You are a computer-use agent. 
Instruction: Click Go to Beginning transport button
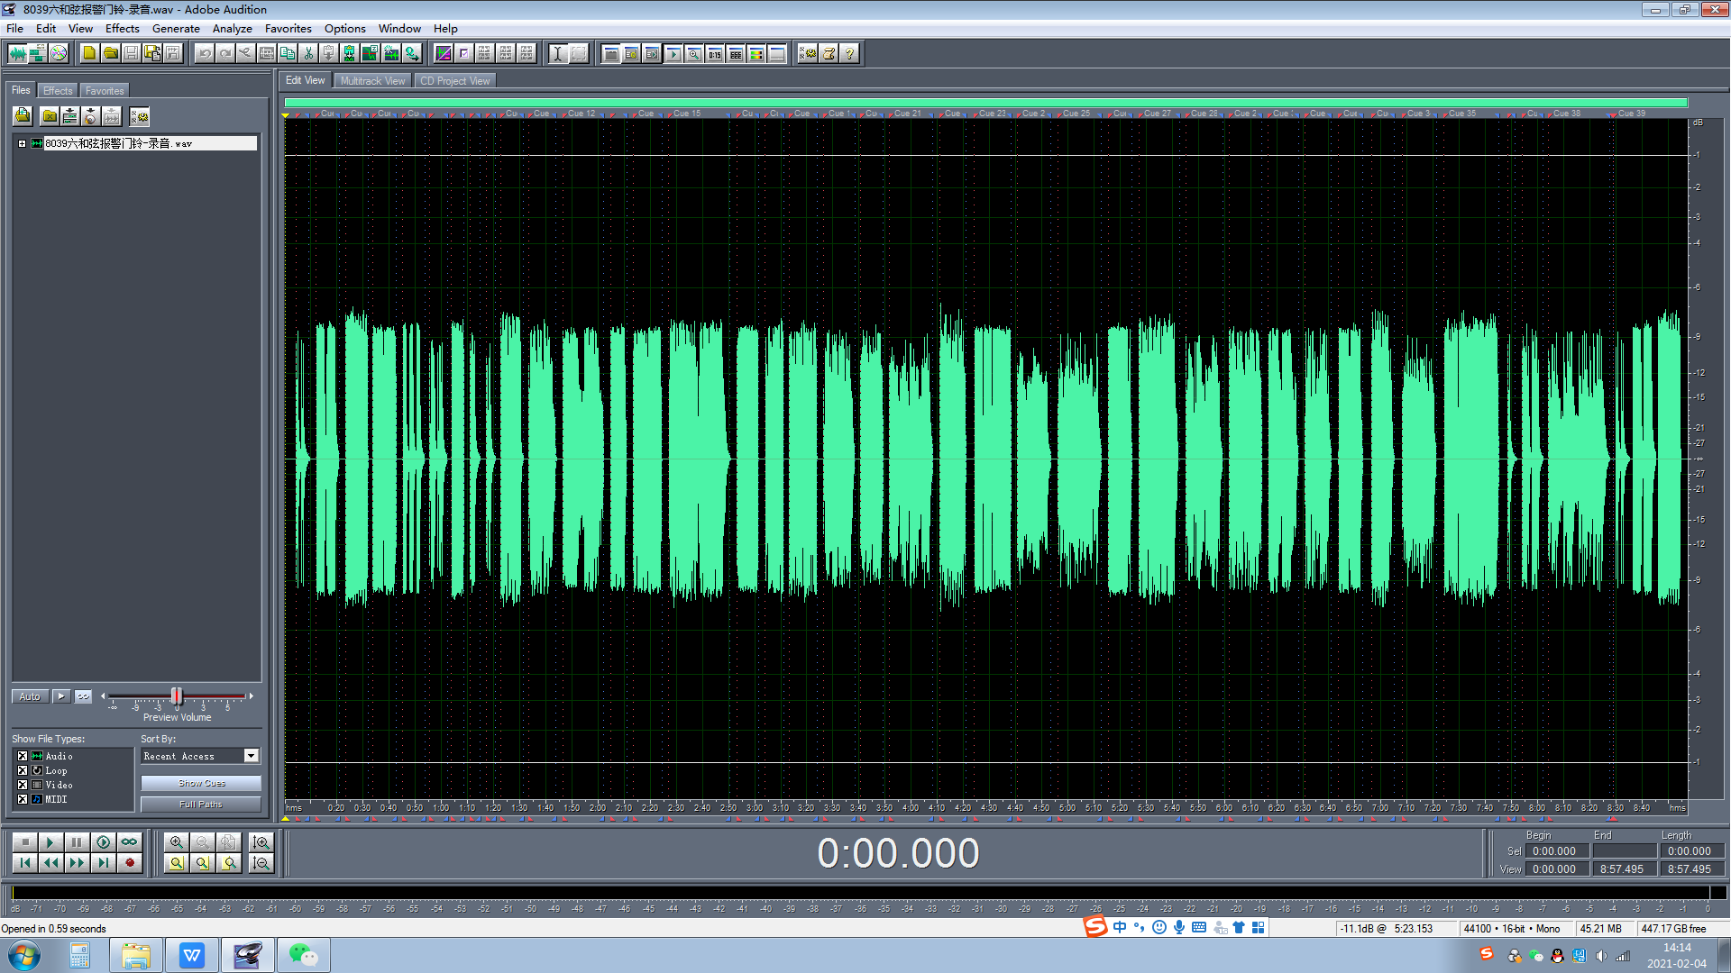point(25,863)
